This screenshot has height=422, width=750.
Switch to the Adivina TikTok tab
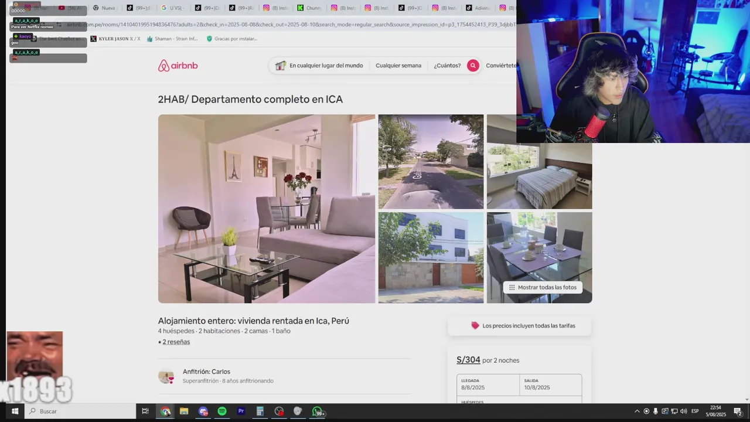[x=478, y=8]
